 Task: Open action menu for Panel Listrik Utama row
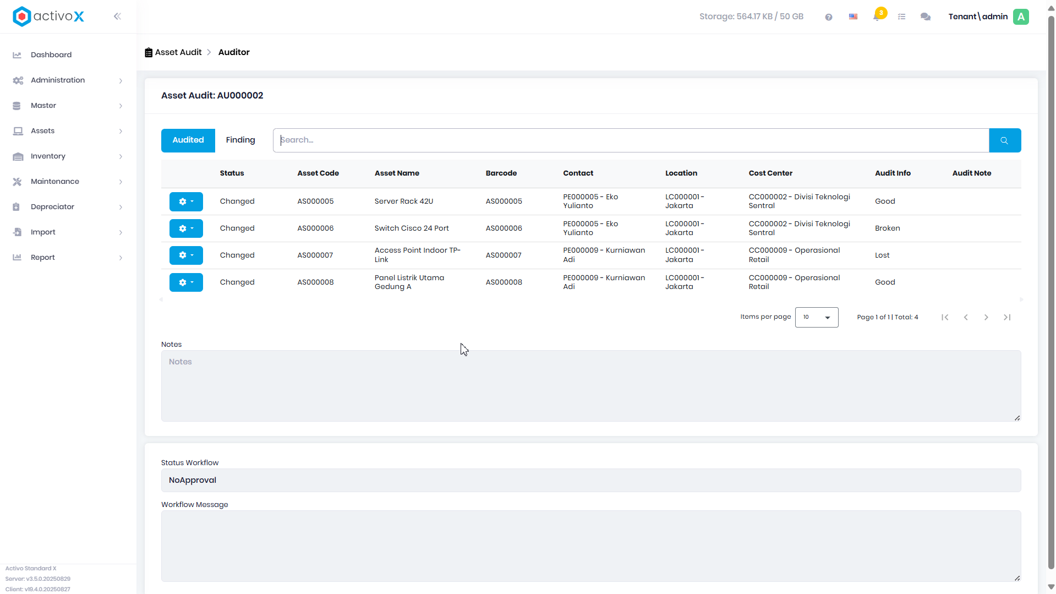[186, 282]
